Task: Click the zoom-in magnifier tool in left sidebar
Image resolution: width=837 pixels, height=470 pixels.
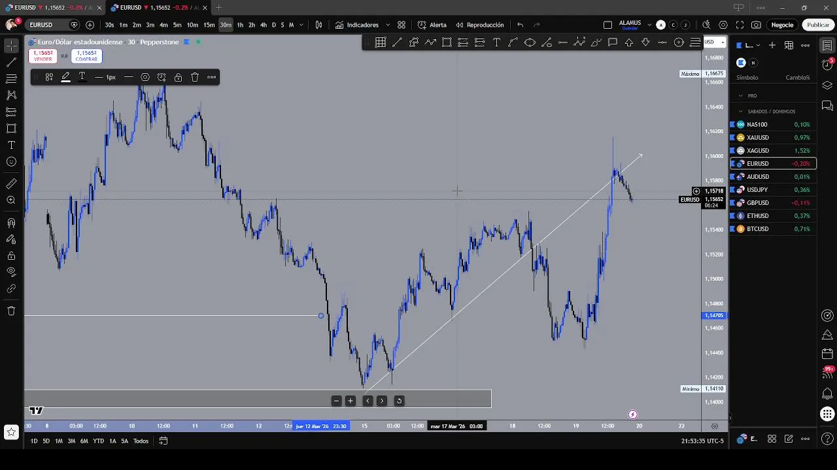Action: click(x=11, y=200)
